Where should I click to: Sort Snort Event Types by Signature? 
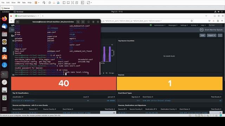[x=136, y=97]
